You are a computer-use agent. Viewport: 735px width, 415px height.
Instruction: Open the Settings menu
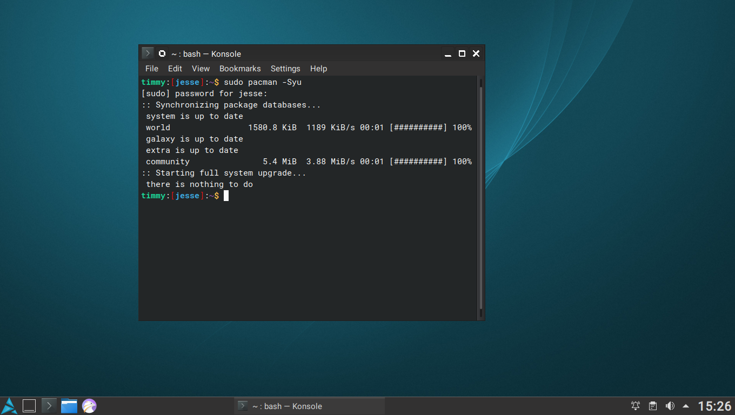coord(285,69)
